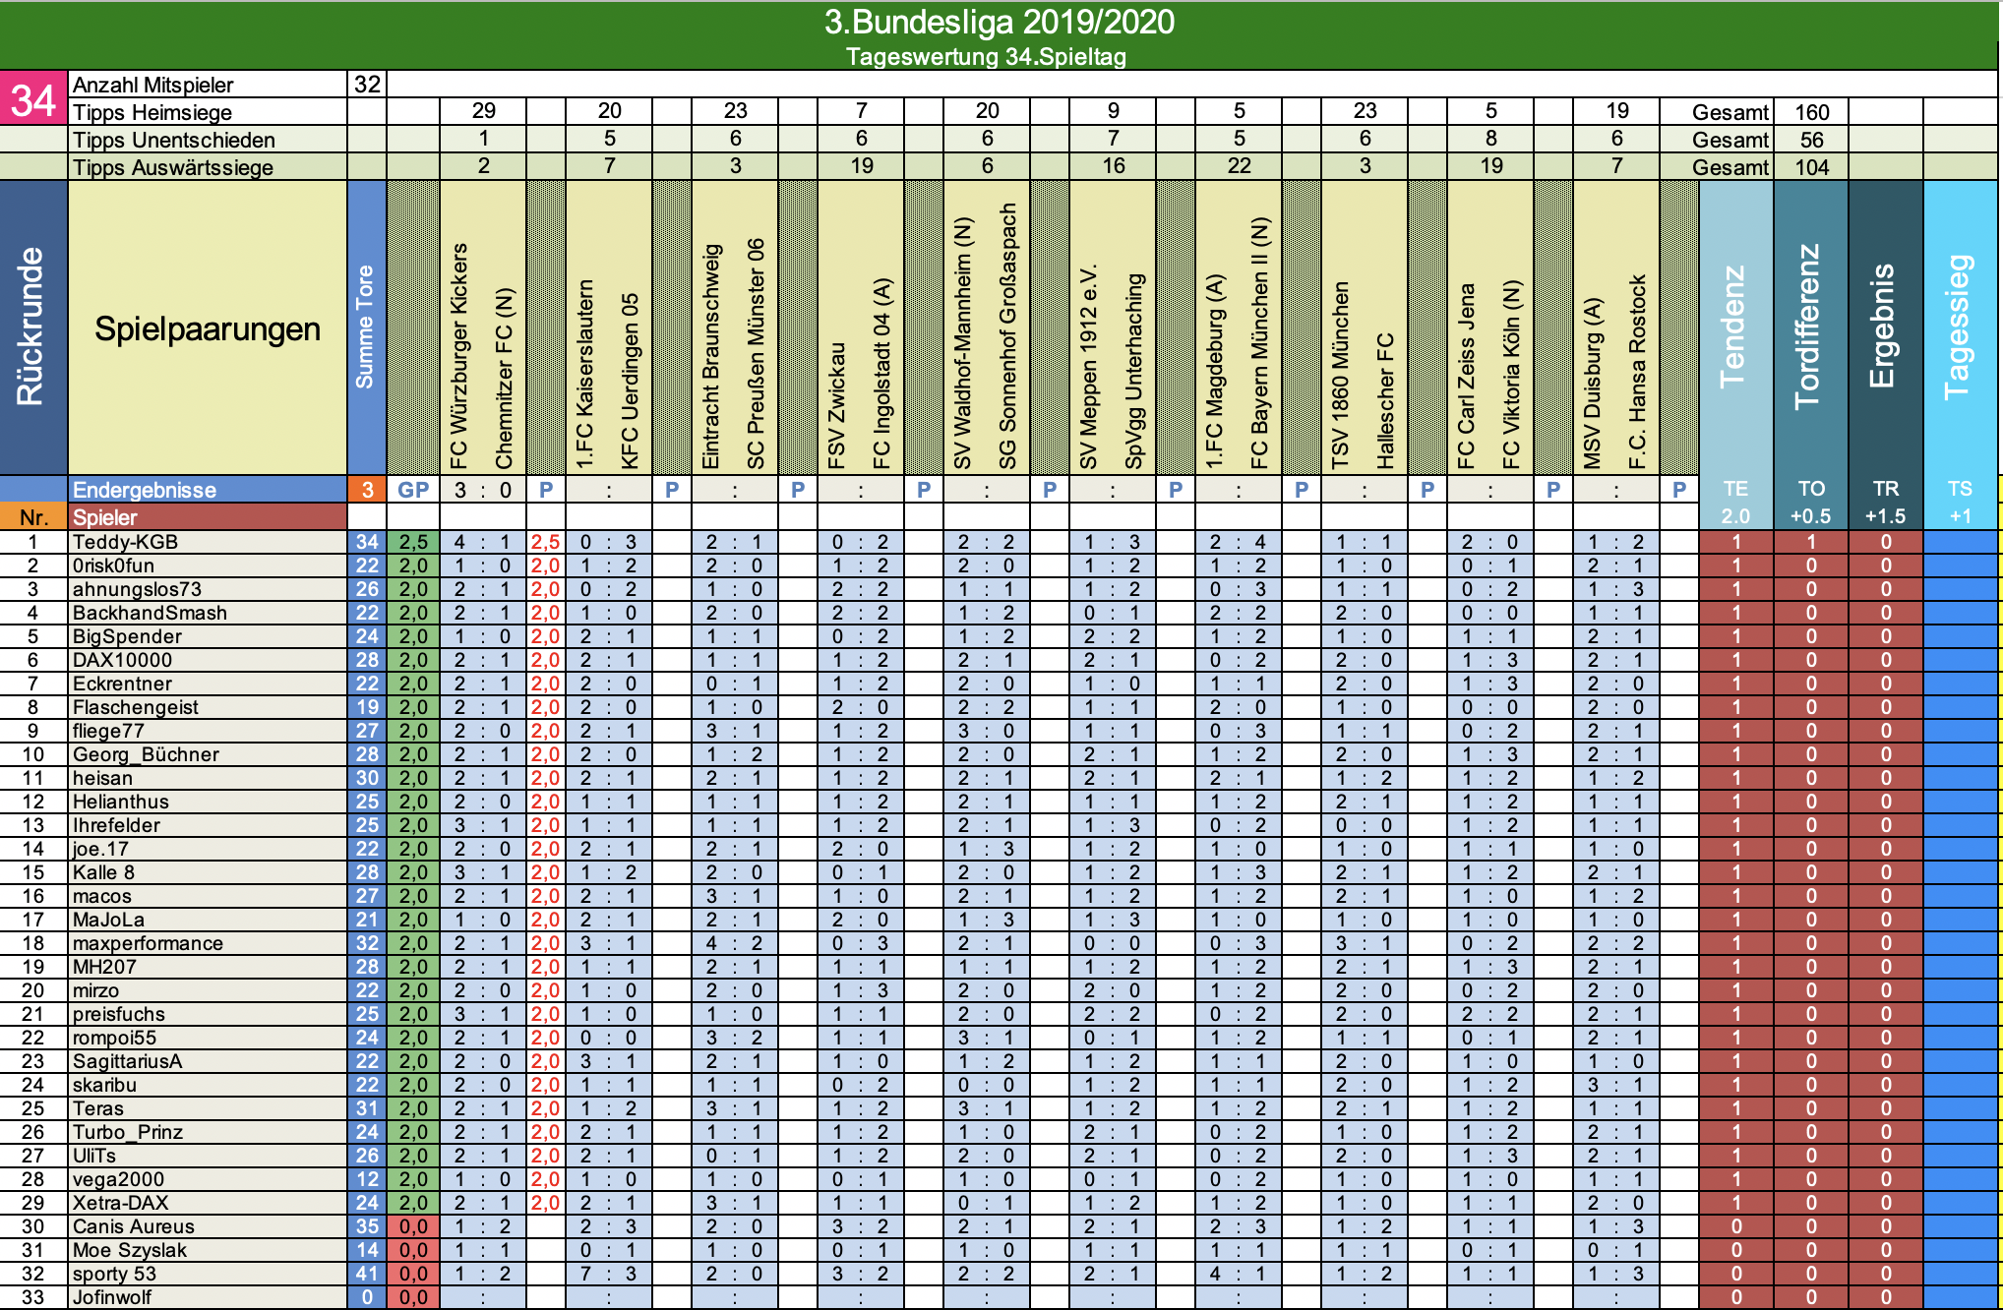2003x1310 pixels.
Task: Select the pink matchday '34' cell
Action: (x=33, y=99)
